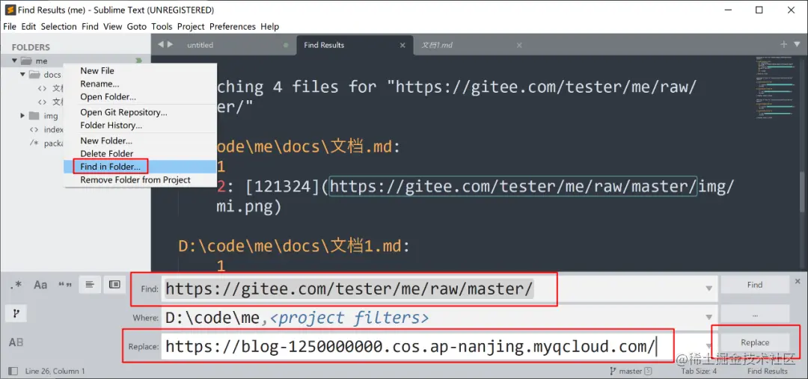Click the comment icon beside package file

[34, 144]
